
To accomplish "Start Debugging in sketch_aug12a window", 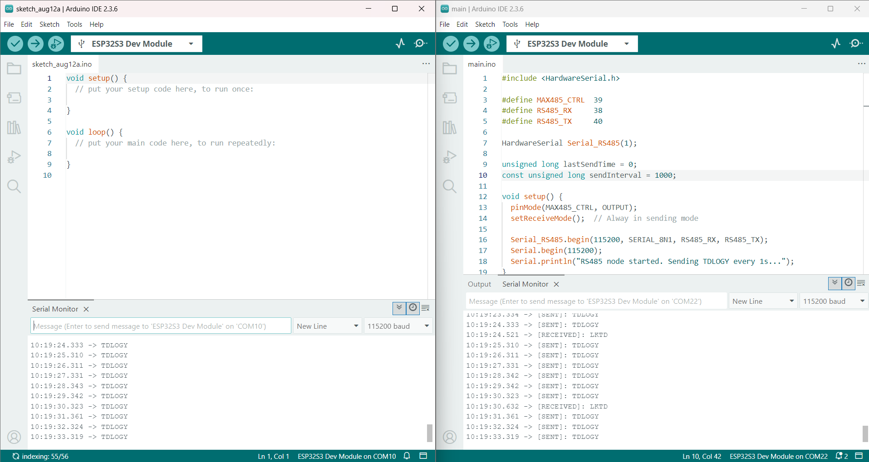I will tap(56, 44).
